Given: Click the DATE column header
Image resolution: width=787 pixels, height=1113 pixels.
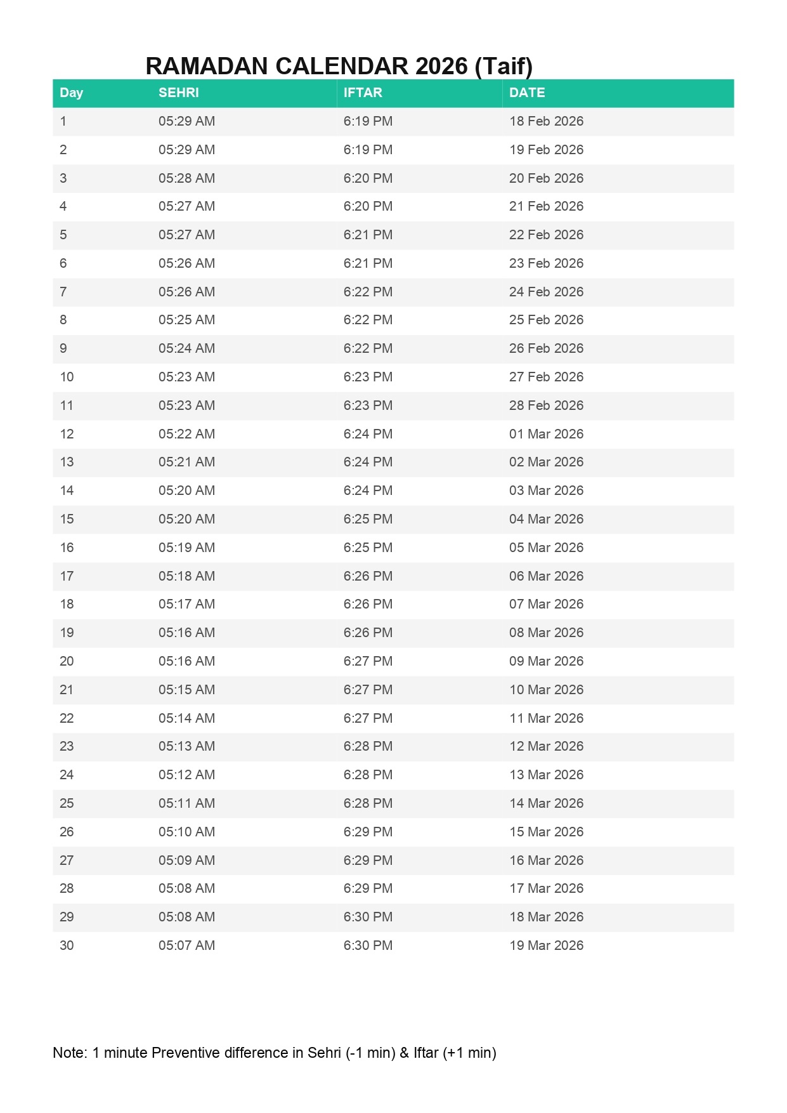Looking at the screenshot, I should (x=526, y=93).
